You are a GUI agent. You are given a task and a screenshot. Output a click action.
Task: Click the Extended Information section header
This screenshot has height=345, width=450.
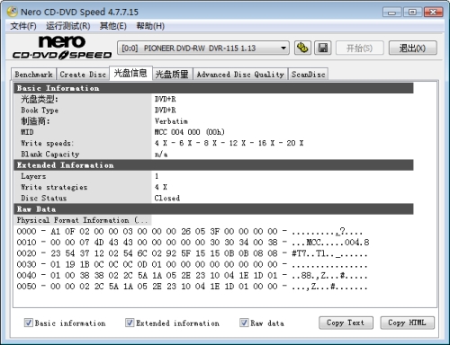coord(213,165)
